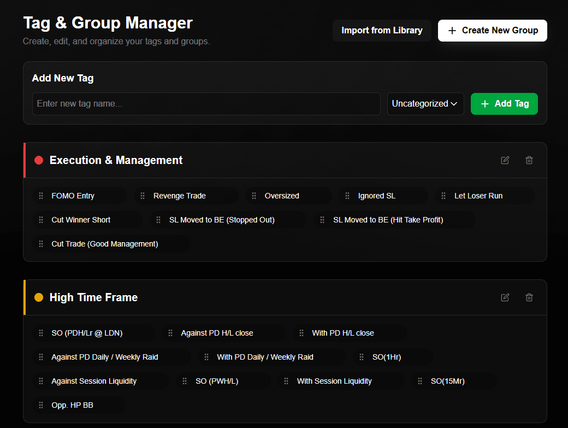Select SL Moved to BE (Hit Take Profit) text
This screenshot has height=428, width=568.
tap(388, 220)
